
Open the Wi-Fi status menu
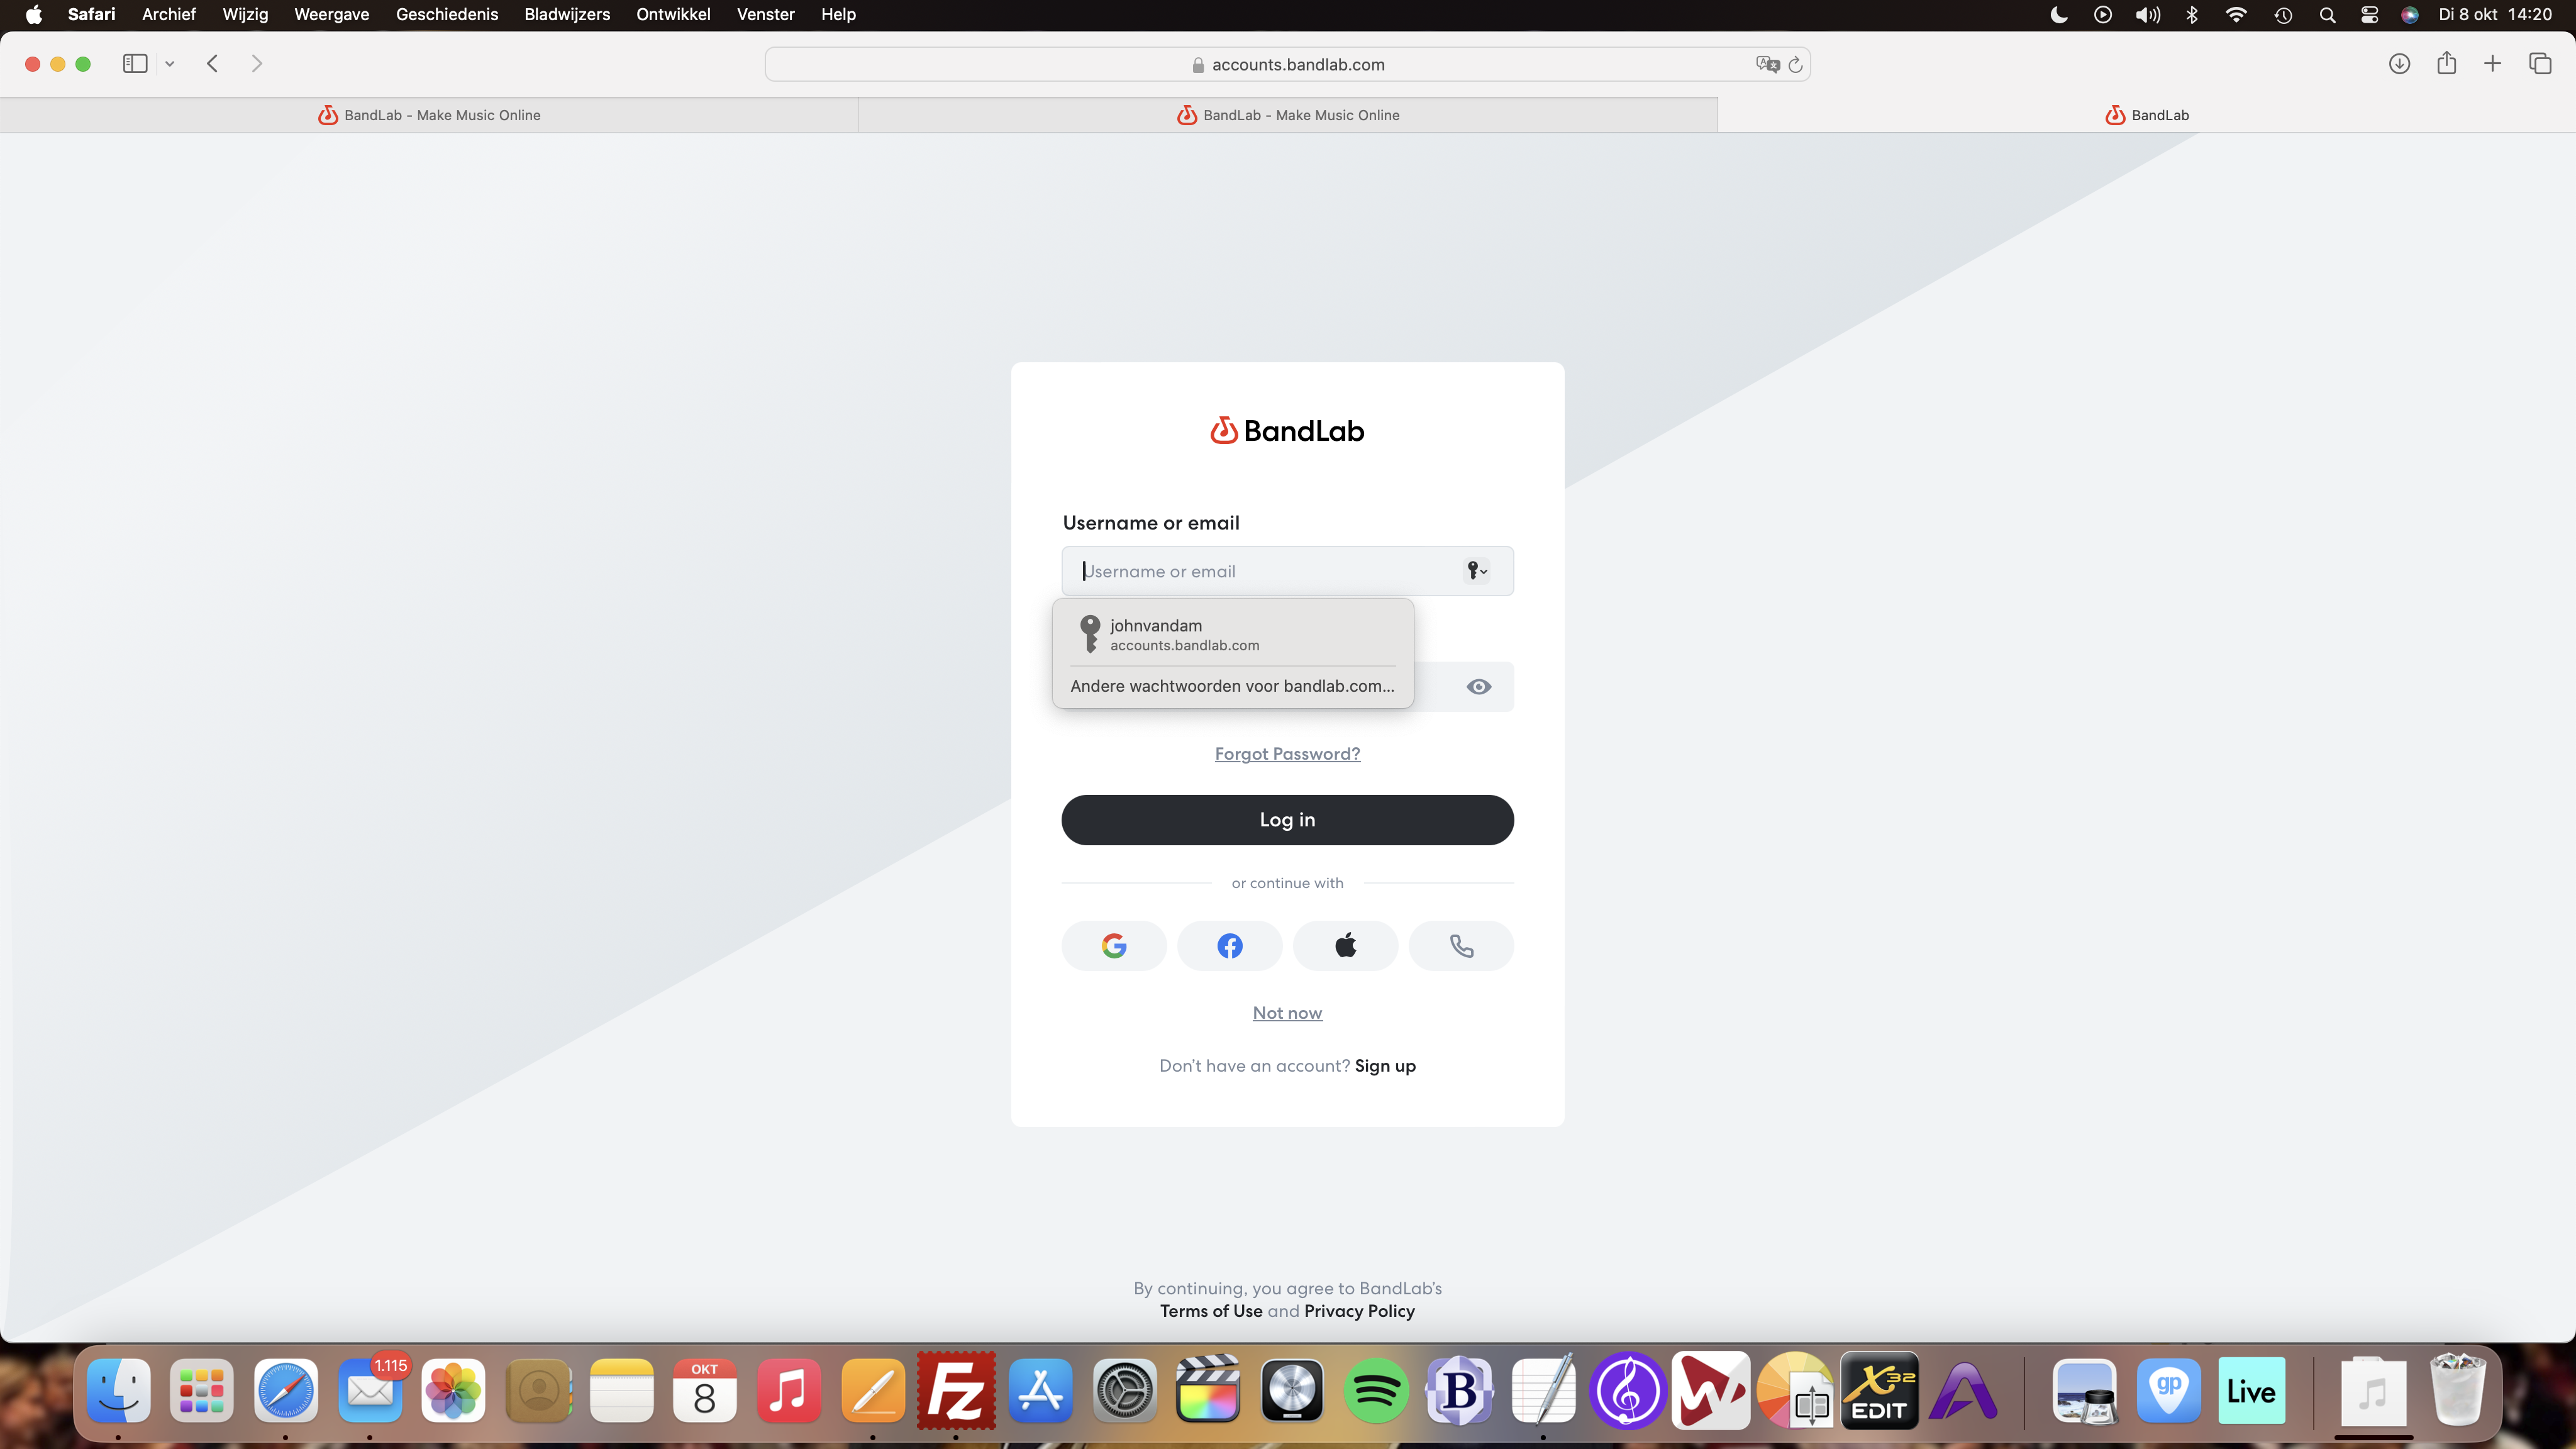[x=2236, y=15]
